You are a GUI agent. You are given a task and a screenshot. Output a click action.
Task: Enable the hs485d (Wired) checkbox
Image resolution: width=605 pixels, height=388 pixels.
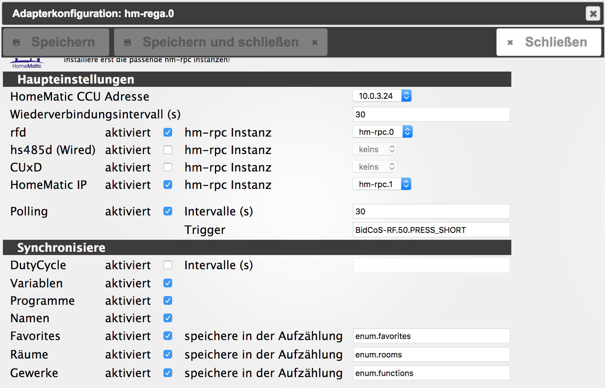[x=168, y=150]
